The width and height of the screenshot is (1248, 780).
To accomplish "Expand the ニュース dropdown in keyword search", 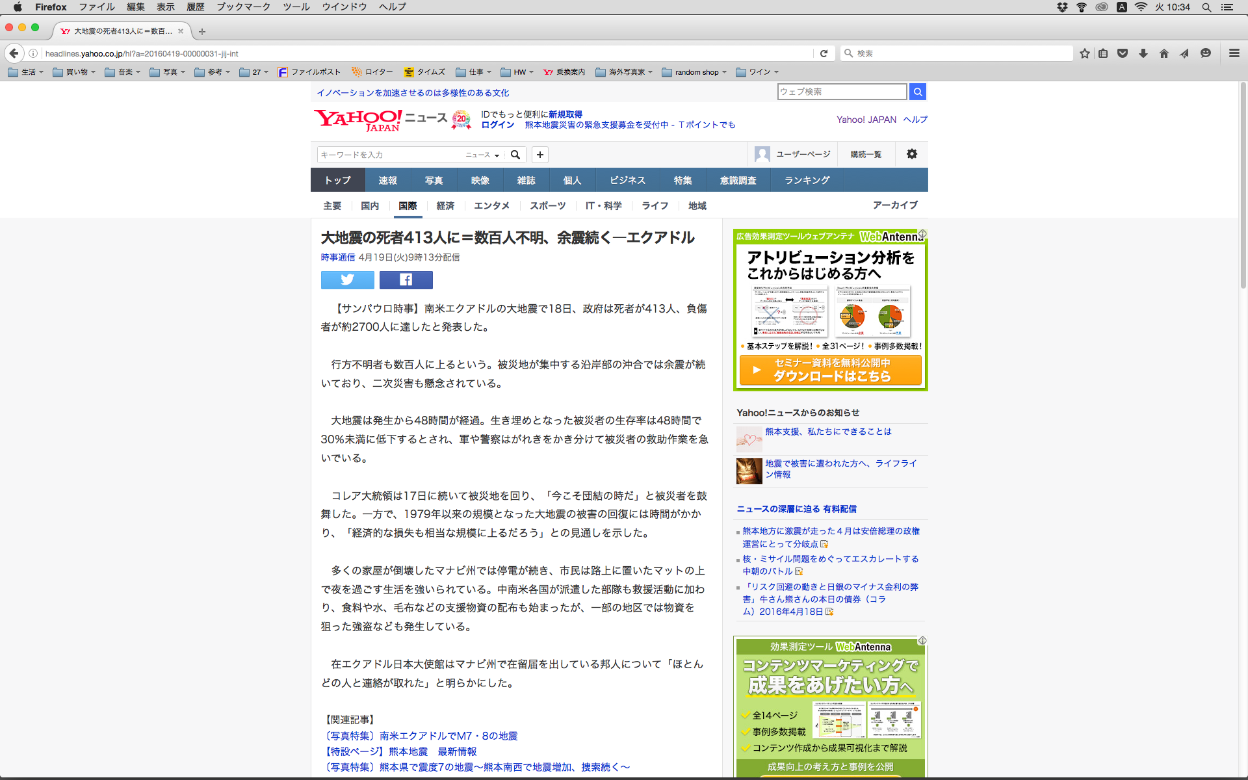I will click(x=482, y=155).
